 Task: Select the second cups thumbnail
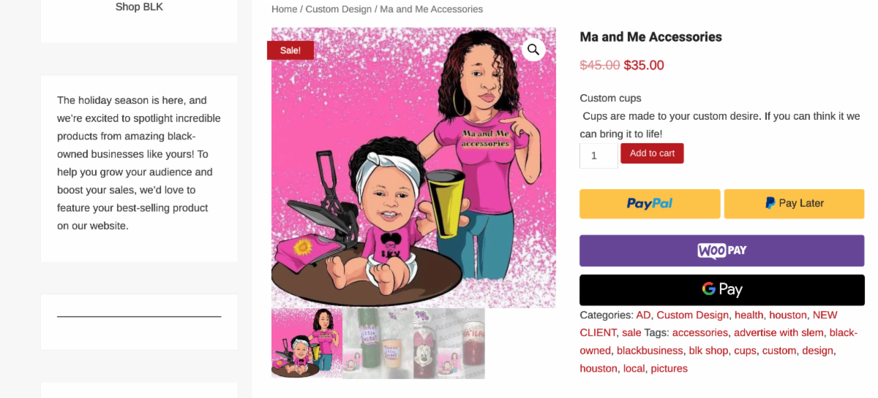click(x=378, y=342)
